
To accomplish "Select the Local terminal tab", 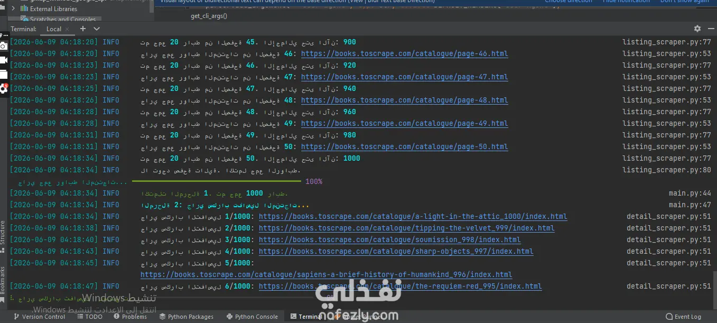I will click(x=54, y=29).
